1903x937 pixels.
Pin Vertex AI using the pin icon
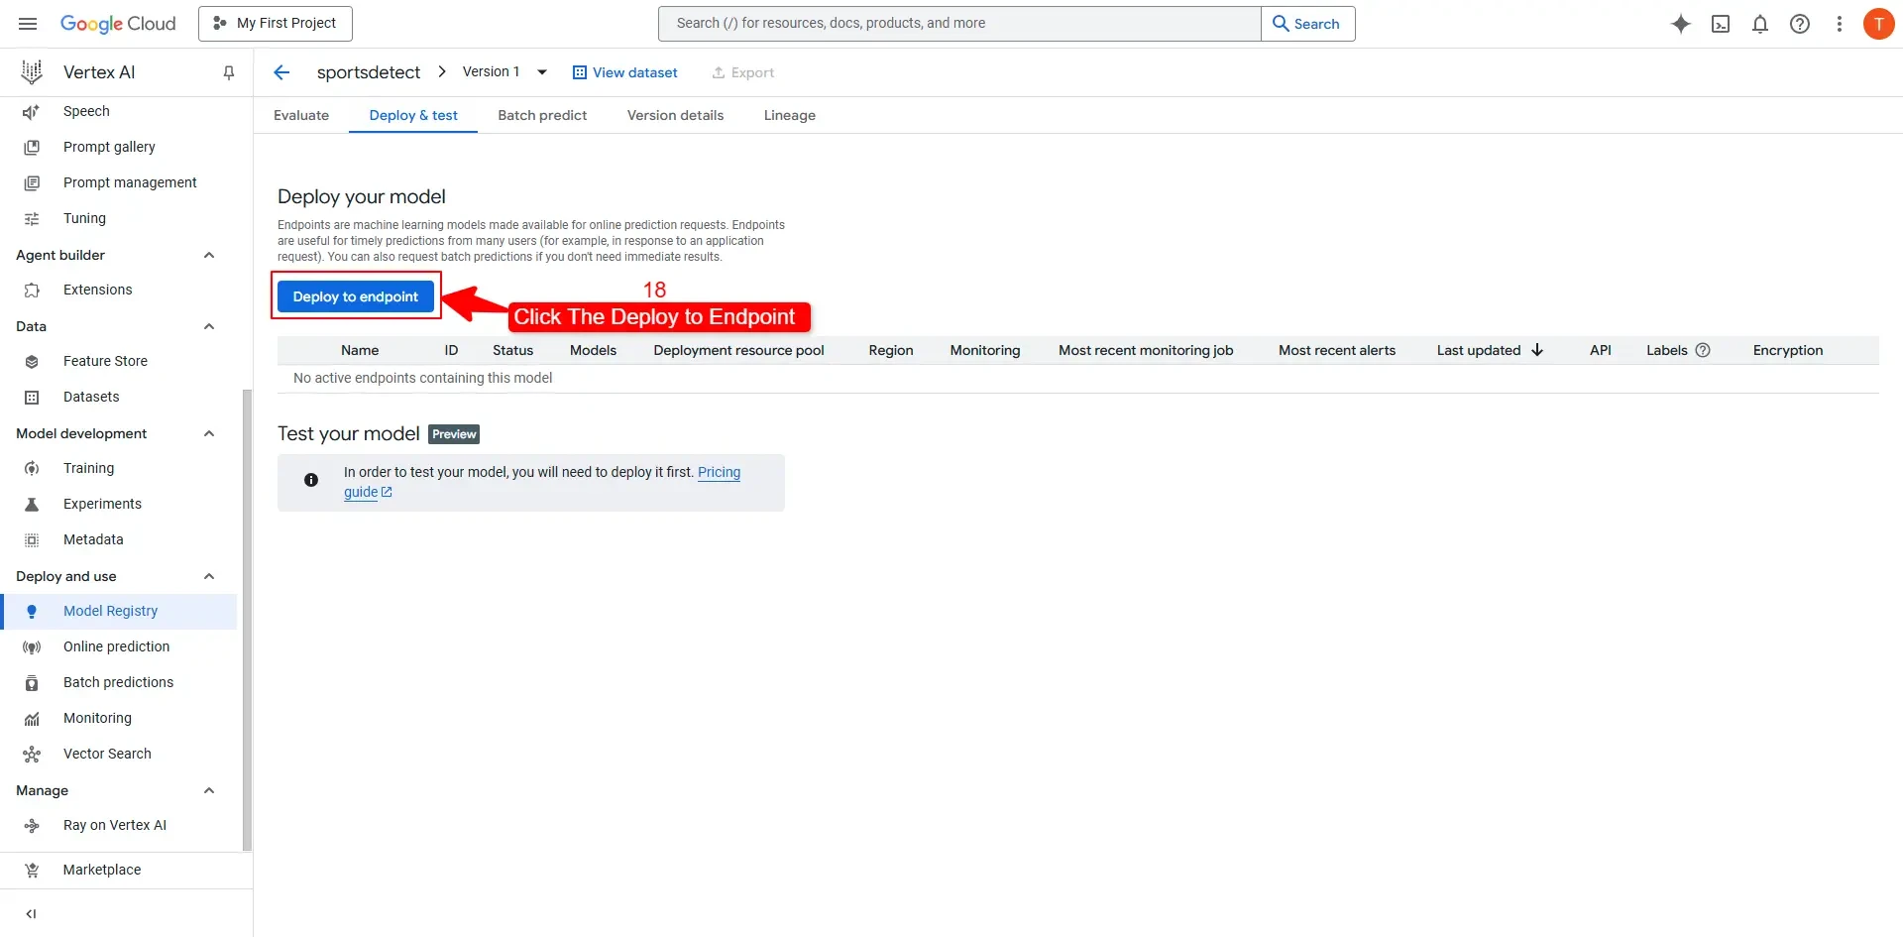click(229, 72)
